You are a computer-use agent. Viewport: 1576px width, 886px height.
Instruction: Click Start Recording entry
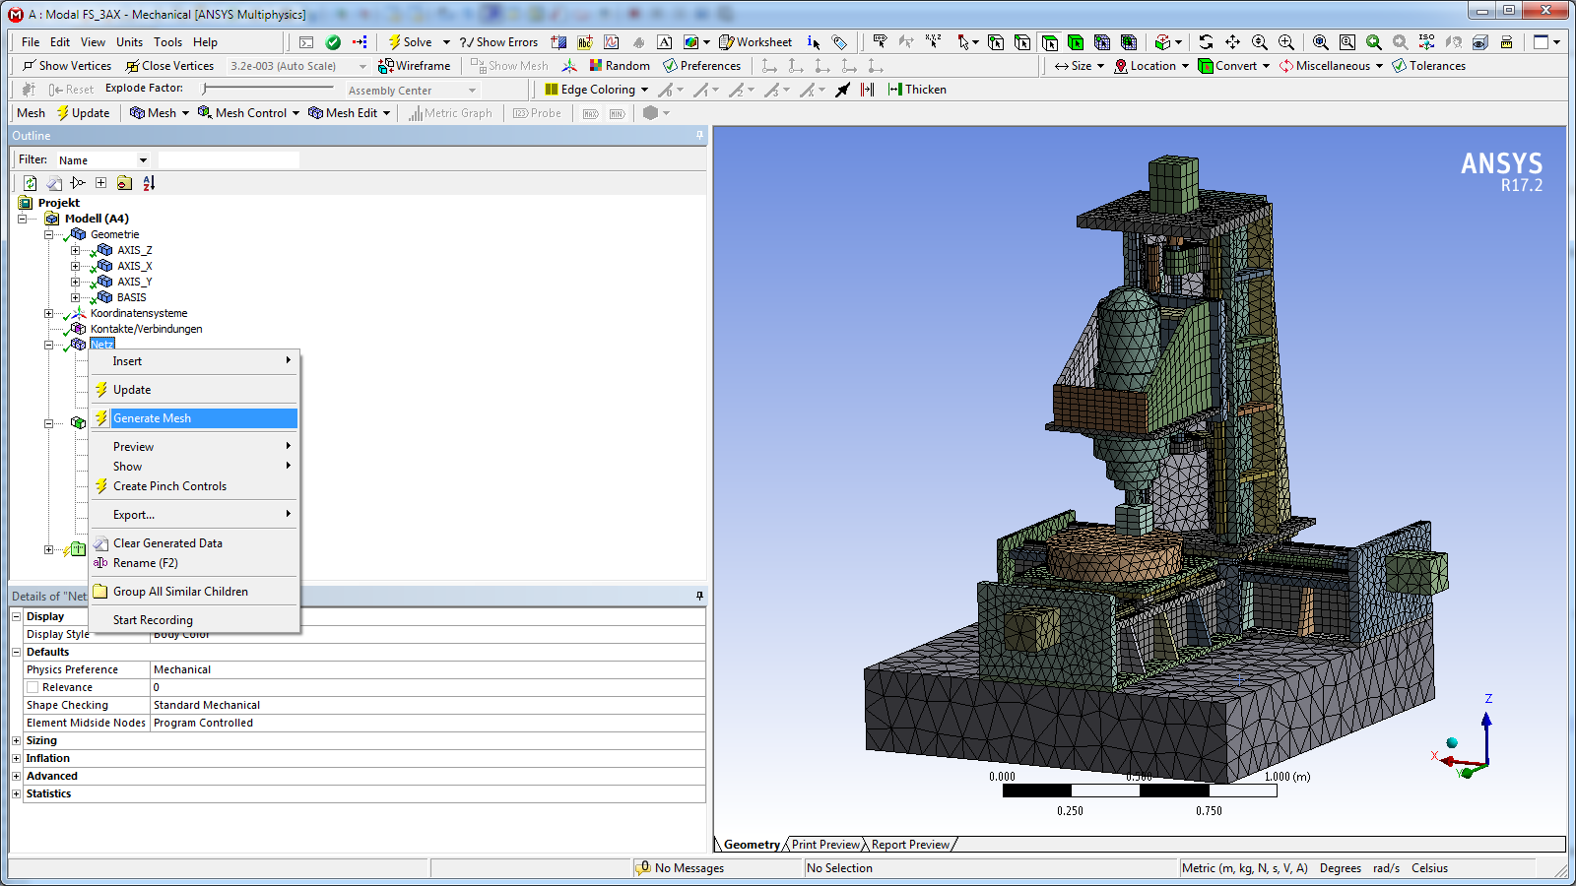coord(194,620)
